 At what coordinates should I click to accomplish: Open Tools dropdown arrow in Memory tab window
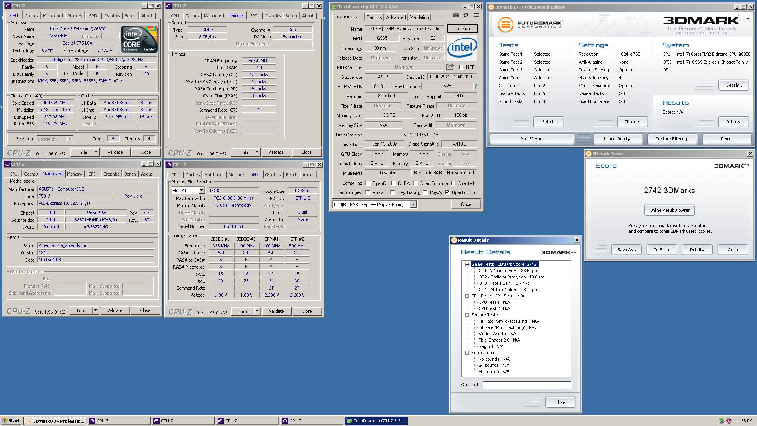257,152
